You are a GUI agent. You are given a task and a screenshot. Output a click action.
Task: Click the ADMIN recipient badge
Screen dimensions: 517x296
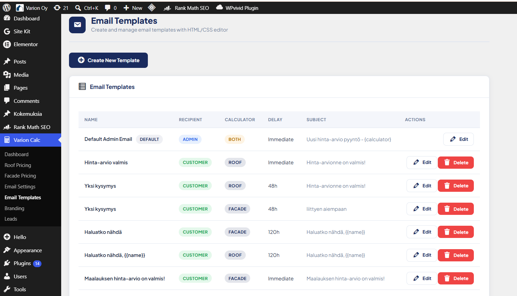[x=190, y=139]
